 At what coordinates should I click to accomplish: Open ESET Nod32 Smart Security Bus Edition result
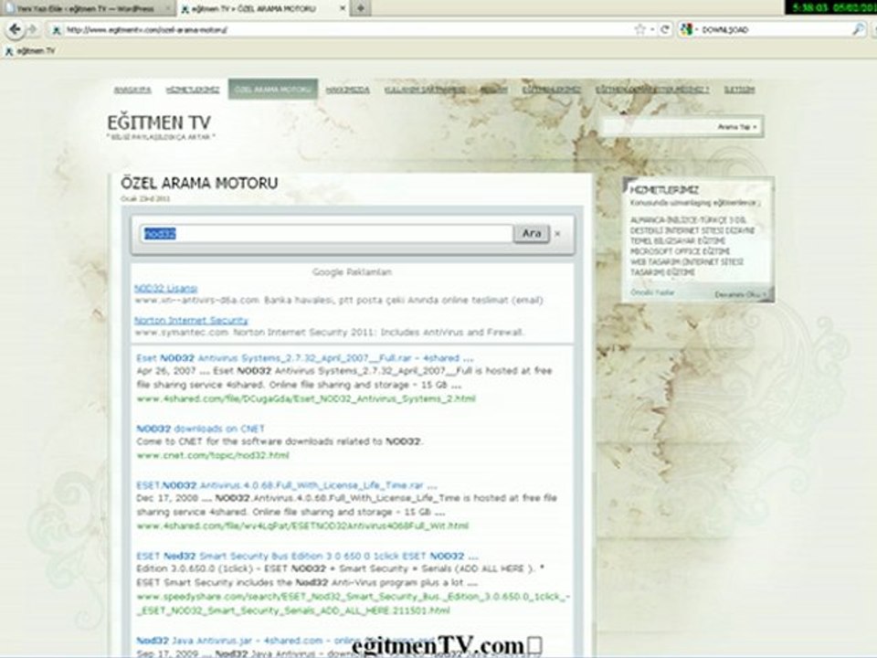307,557
